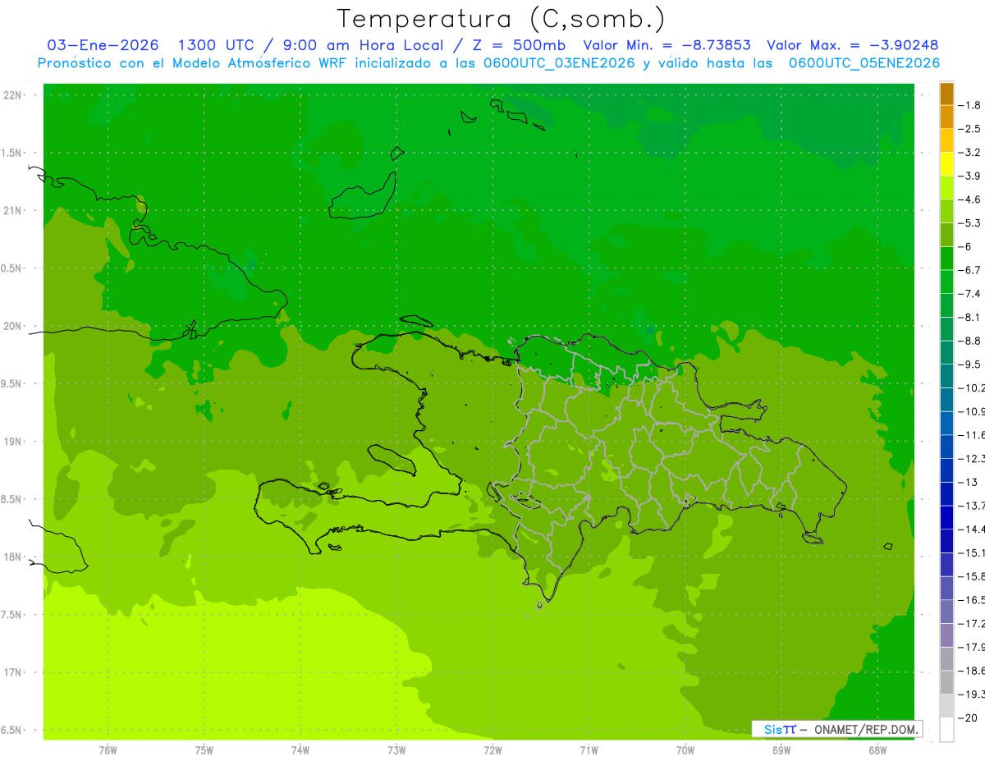Click the longitude label "73W"

click(x=396, y=750)
